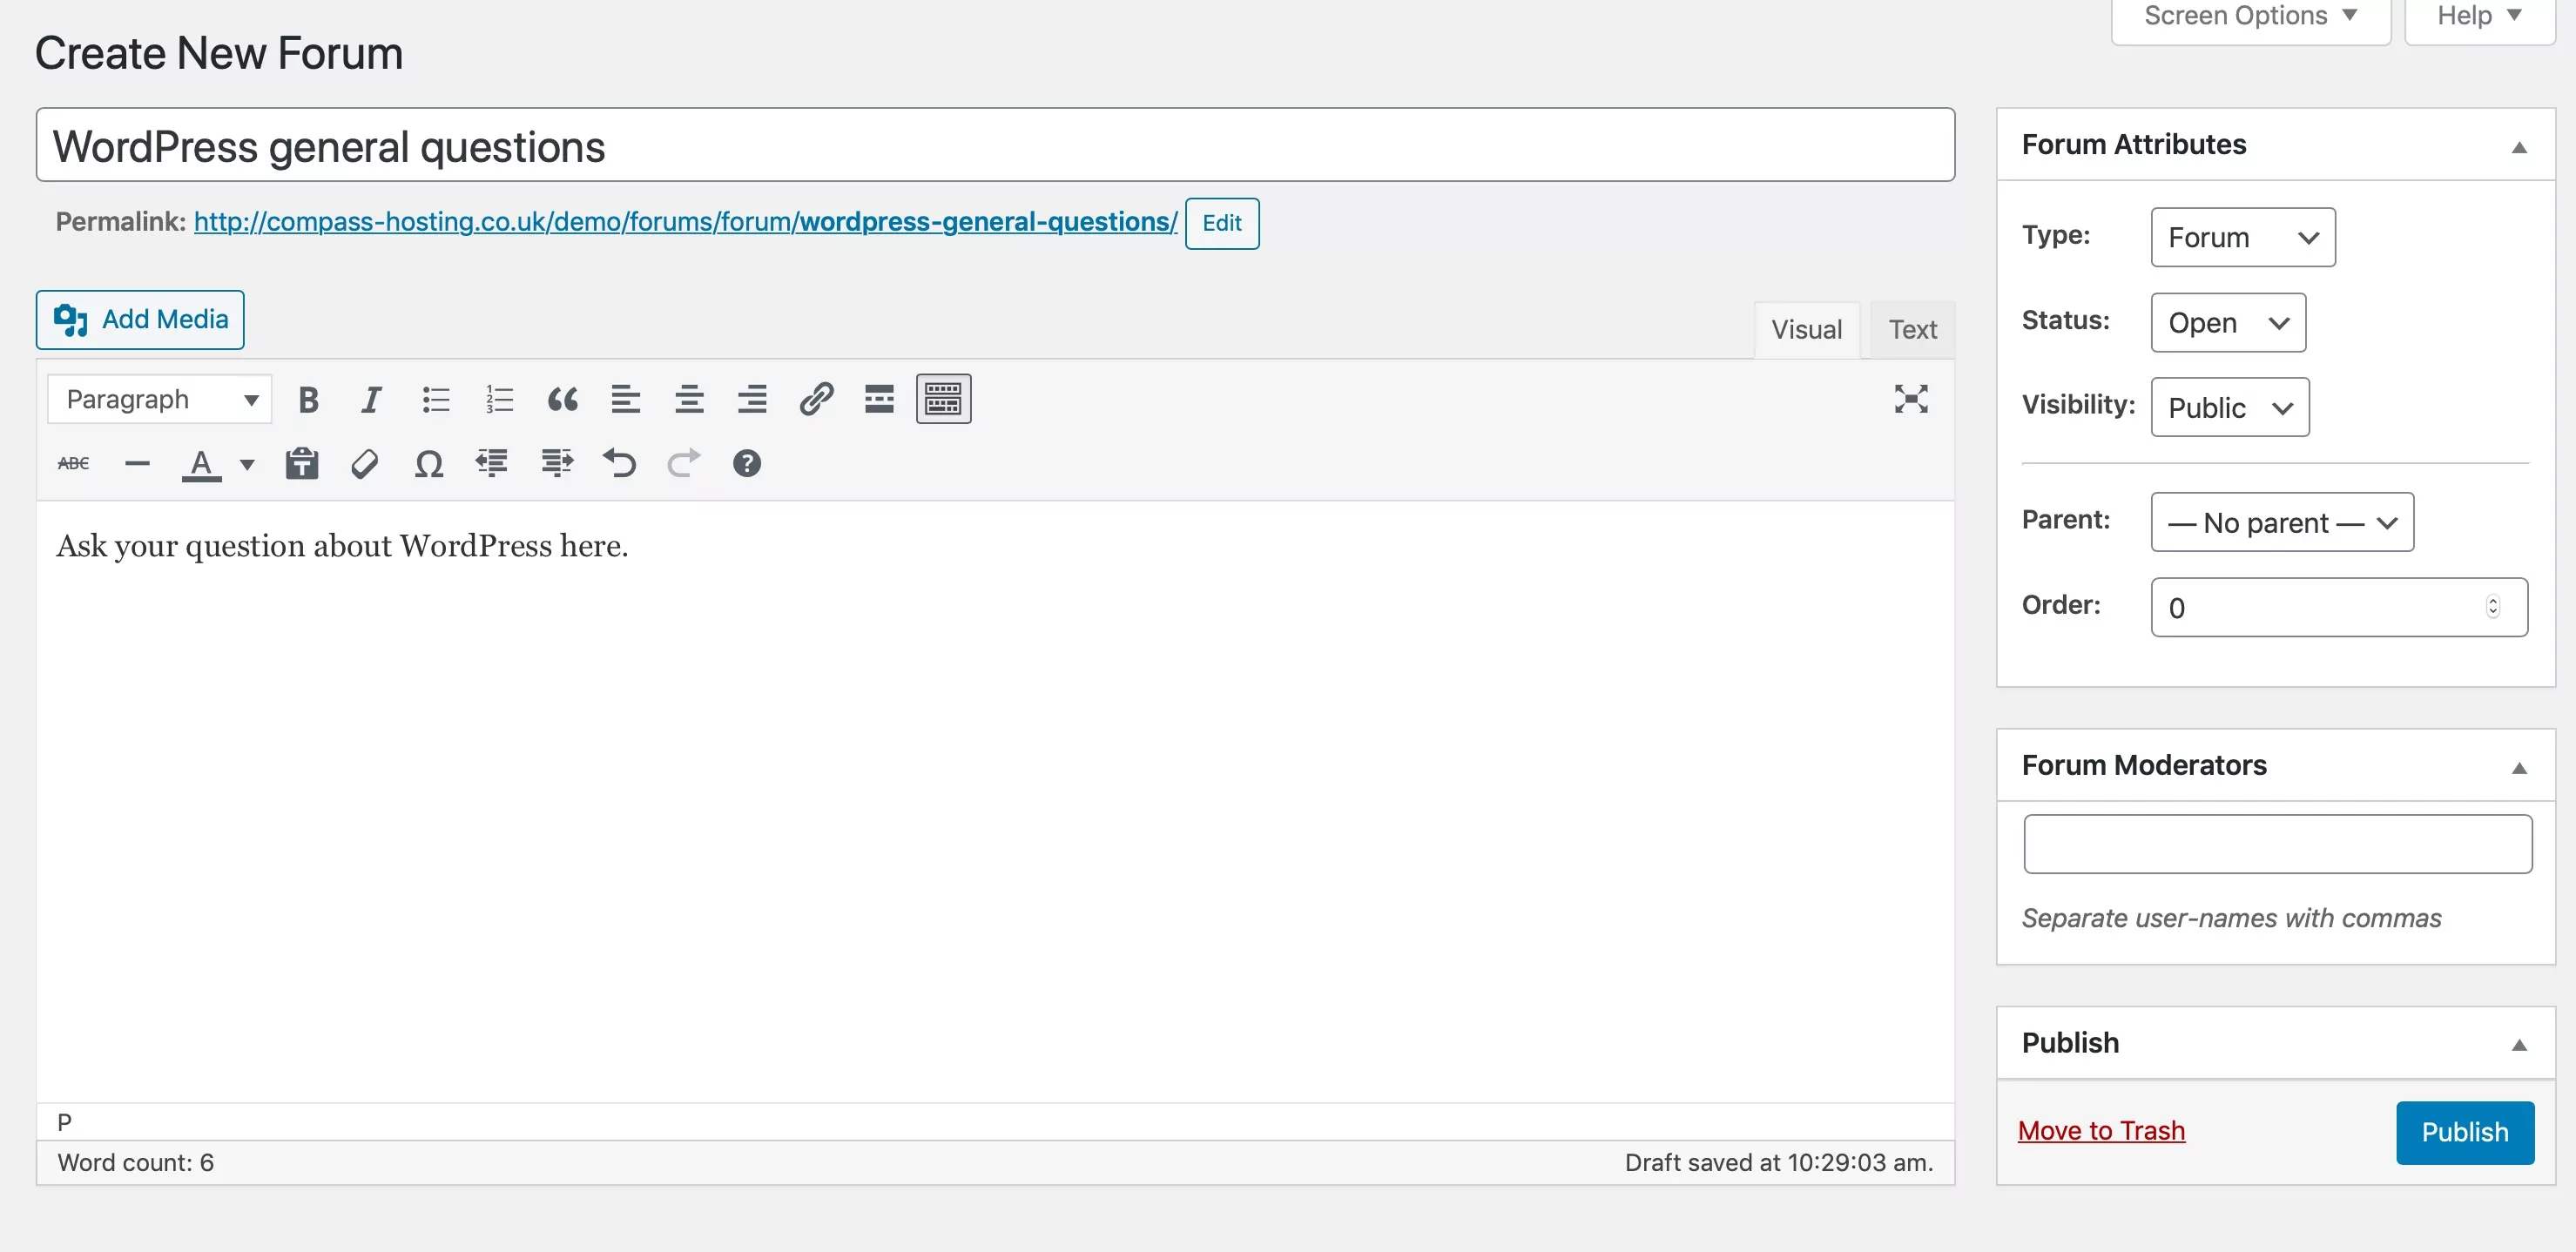Open the Status dropdown
This screenshot has width=2576, height=1252.
tap(2228, 322)
